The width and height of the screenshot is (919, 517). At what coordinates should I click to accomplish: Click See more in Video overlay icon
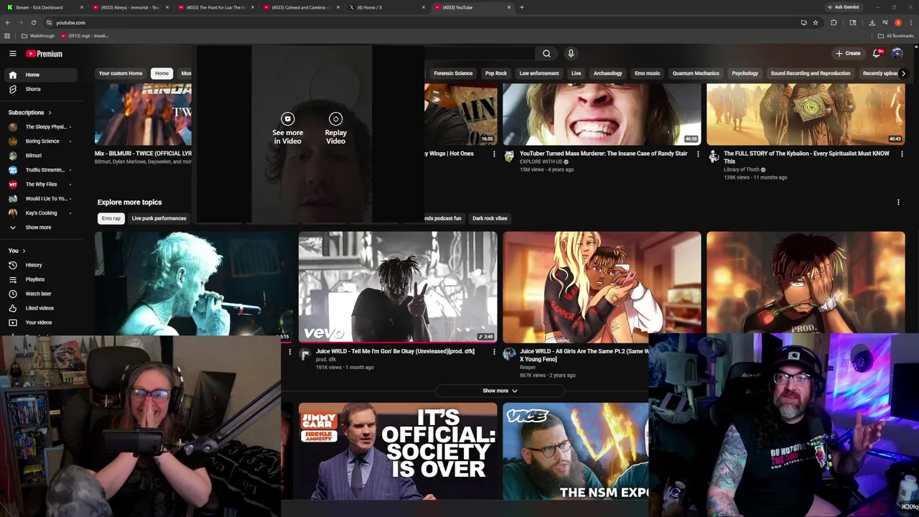(287, 119)
